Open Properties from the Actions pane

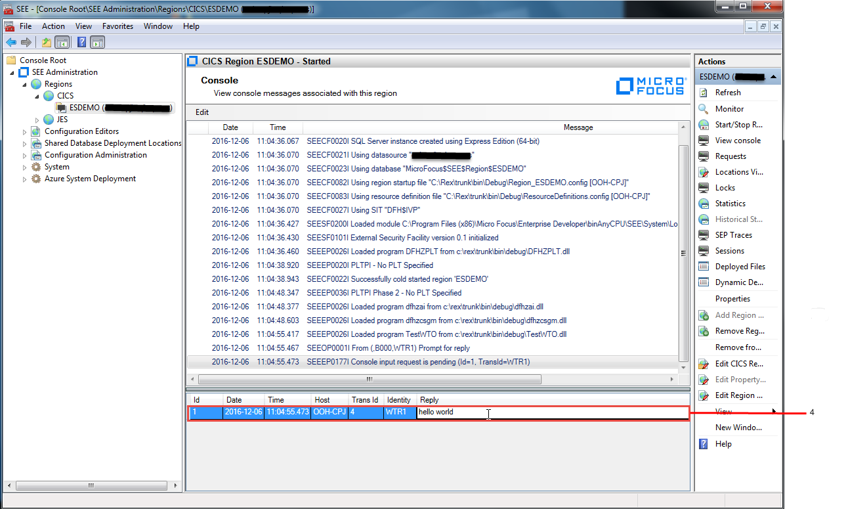[x=732, y=299]
